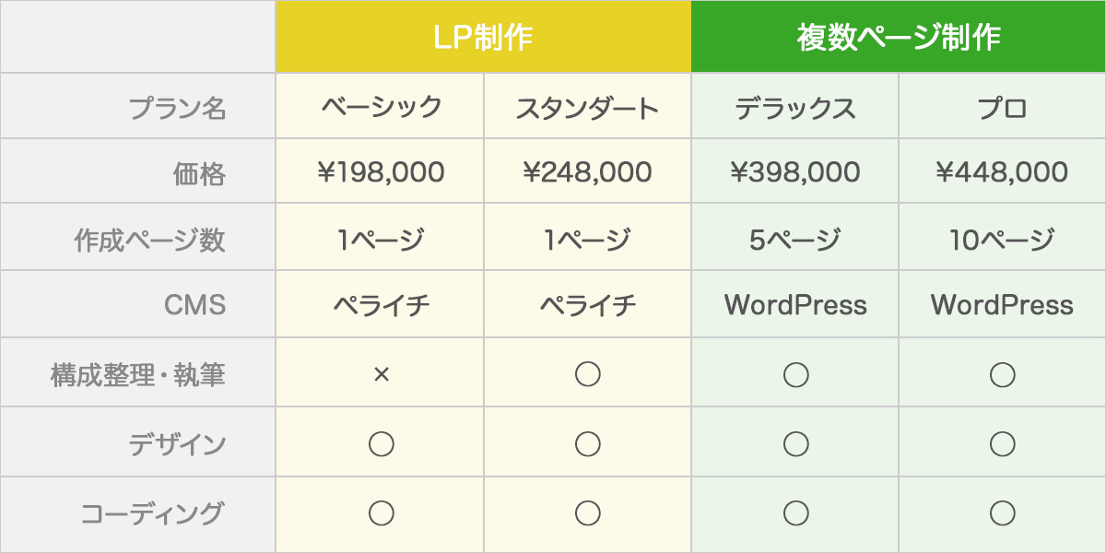Click the スタンダード plan name
This screenshot has width=1106, height=553.
tap(587, 108)
